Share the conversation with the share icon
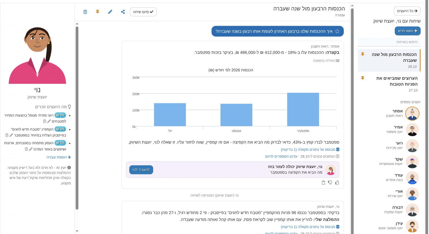429x234 pixels. [123, 12]
